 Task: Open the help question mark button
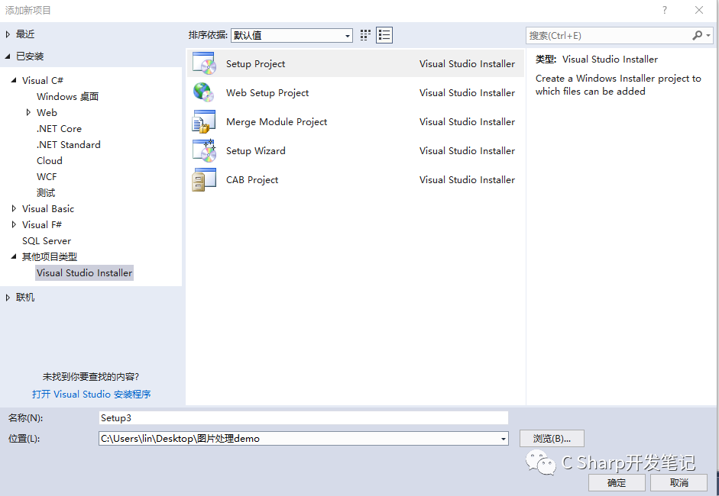[665, 10]
